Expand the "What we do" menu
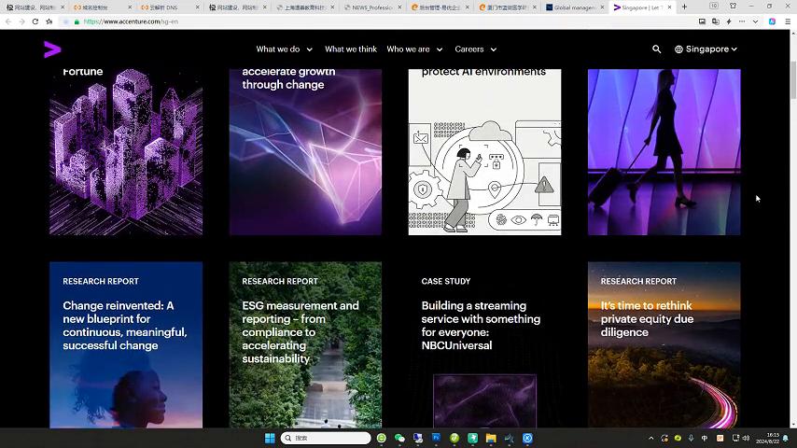 (x=283, y=49)
